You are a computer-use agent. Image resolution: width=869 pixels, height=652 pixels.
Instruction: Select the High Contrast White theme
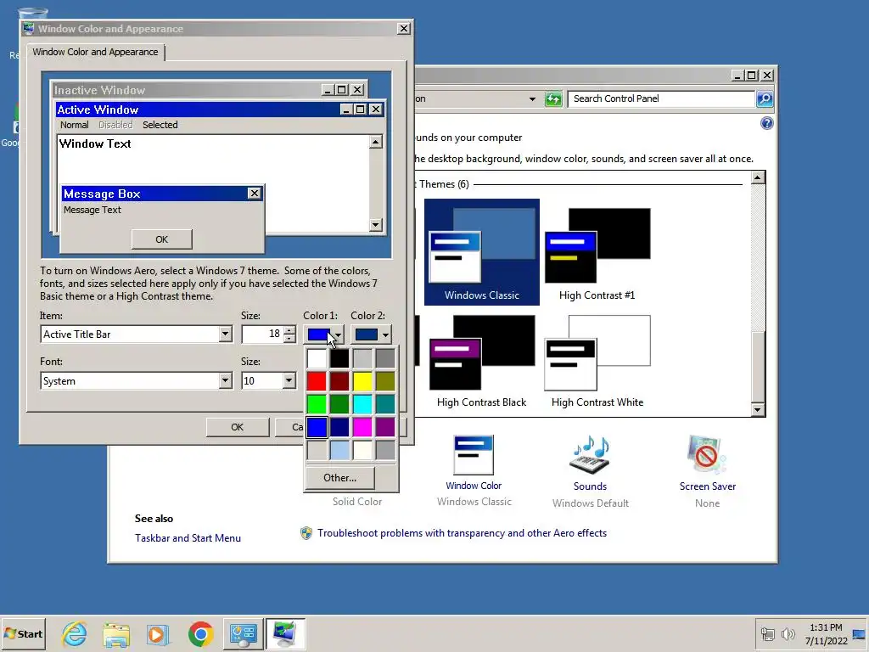coord(597,362)
